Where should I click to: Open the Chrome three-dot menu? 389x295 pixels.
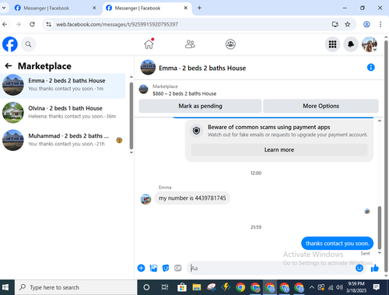coord(380,24)
